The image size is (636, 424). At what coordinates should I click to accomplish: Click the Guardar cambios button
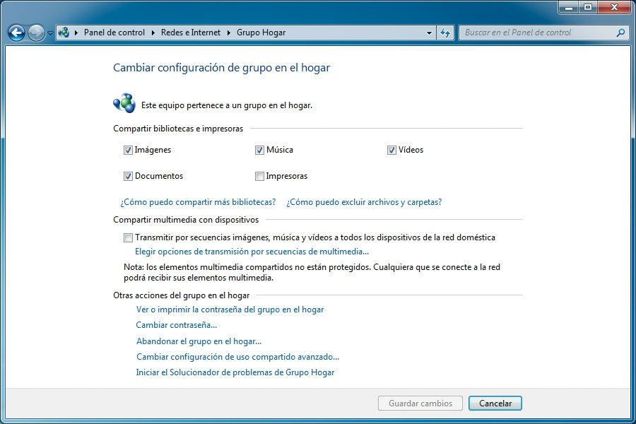point(420,404)
